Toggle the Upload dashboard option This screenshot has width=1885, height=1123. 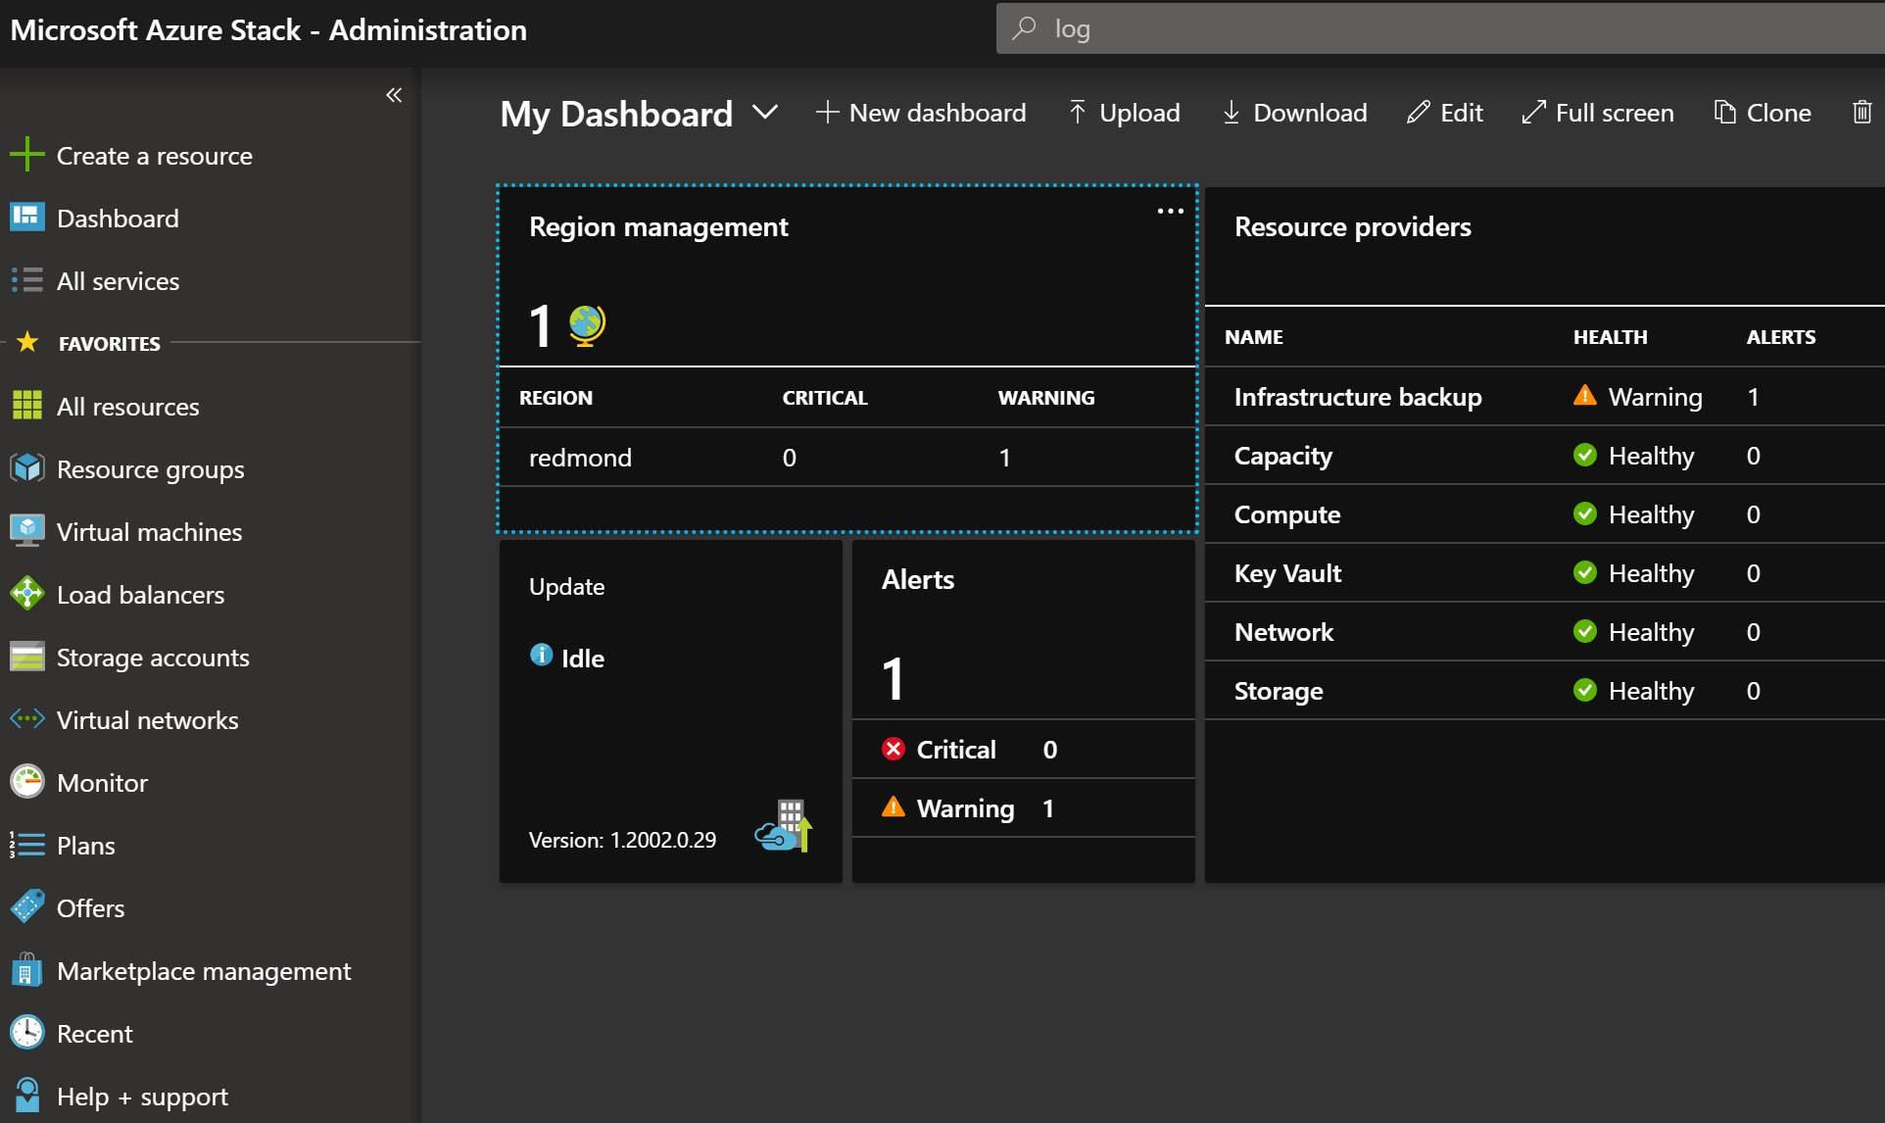click(1124, 113)
